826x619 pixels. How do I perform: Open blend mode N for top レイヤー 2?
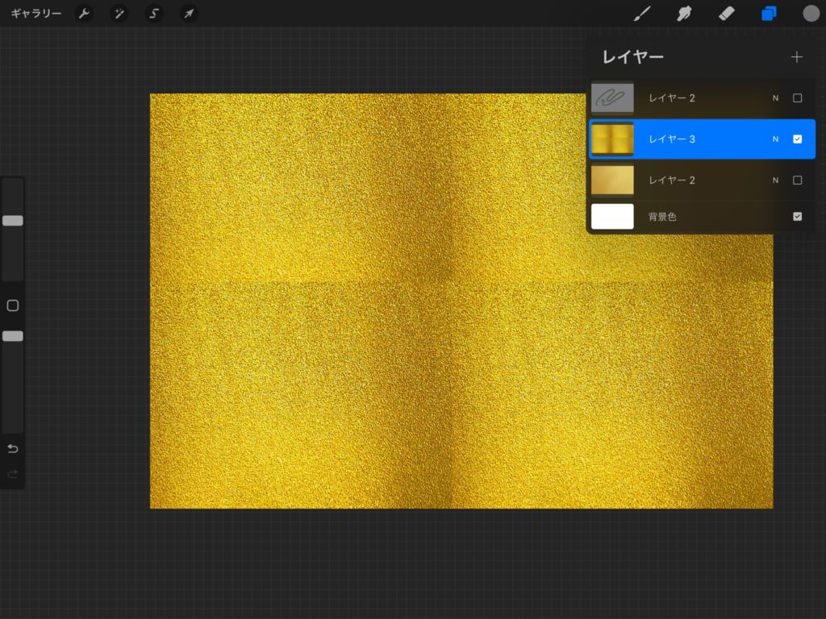coord(775,98)
